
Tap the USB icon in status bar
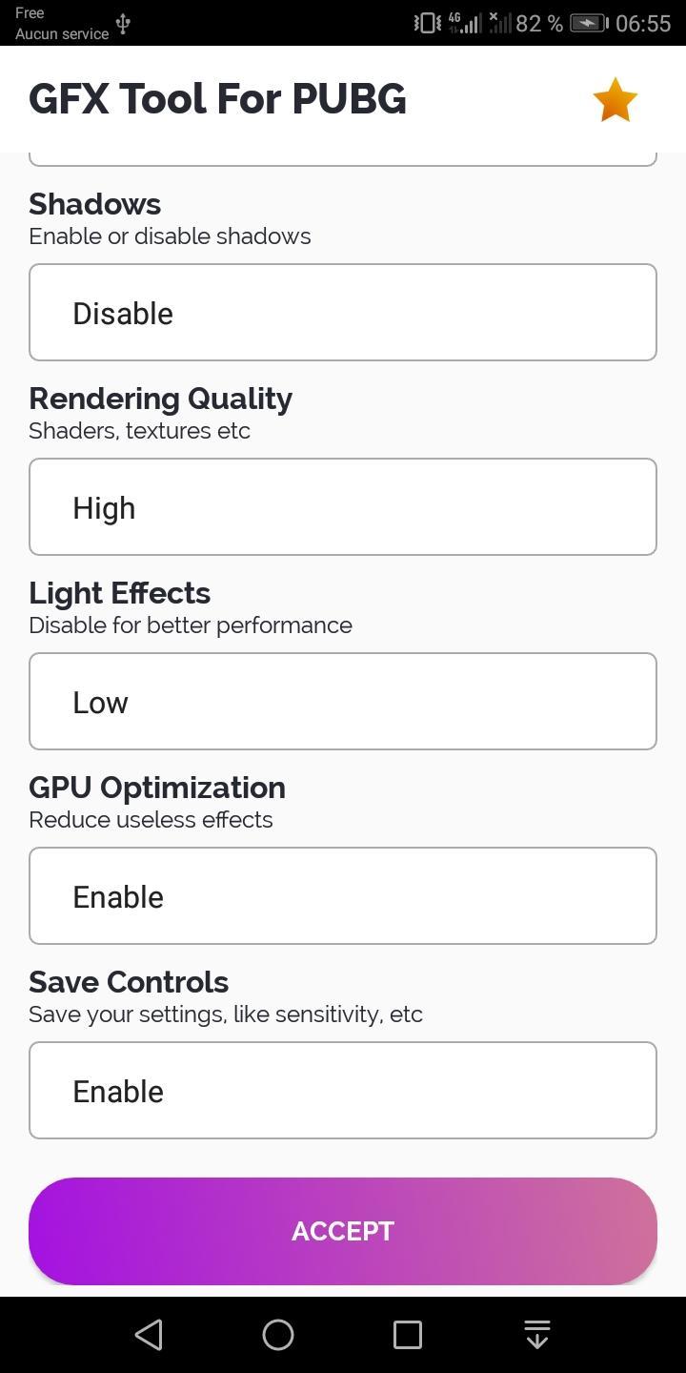pos(123,24)
